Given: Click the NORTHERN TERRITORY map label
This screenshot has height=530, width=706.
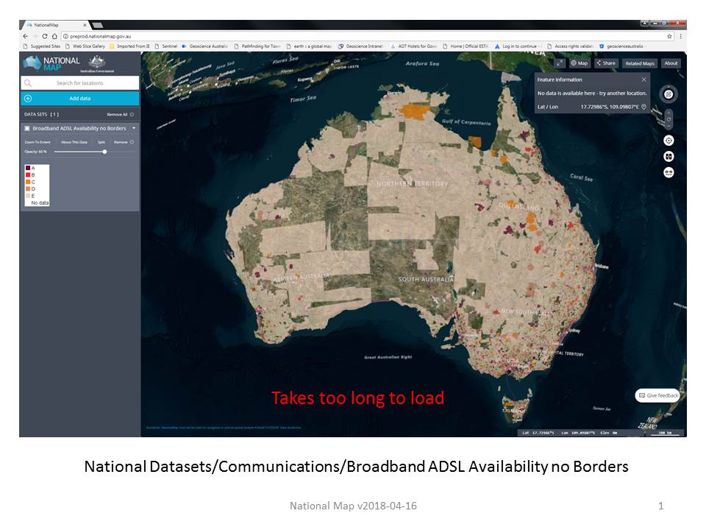Looking at the screenshot, I should [x=413, y=184].
